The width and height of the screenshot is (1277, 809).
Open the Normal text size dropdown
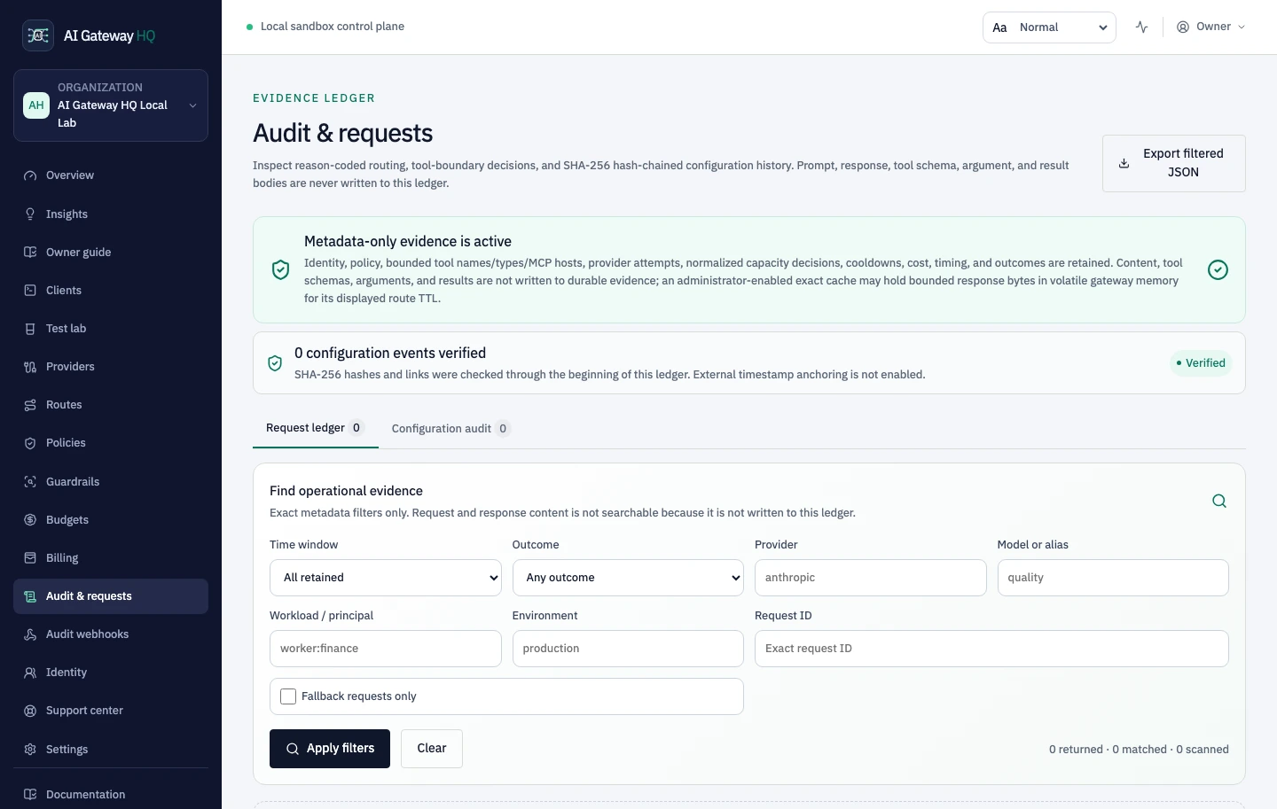tap(1049, 27)
